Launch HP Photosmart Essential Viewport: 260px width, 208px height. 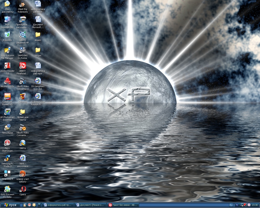(7, 115)
